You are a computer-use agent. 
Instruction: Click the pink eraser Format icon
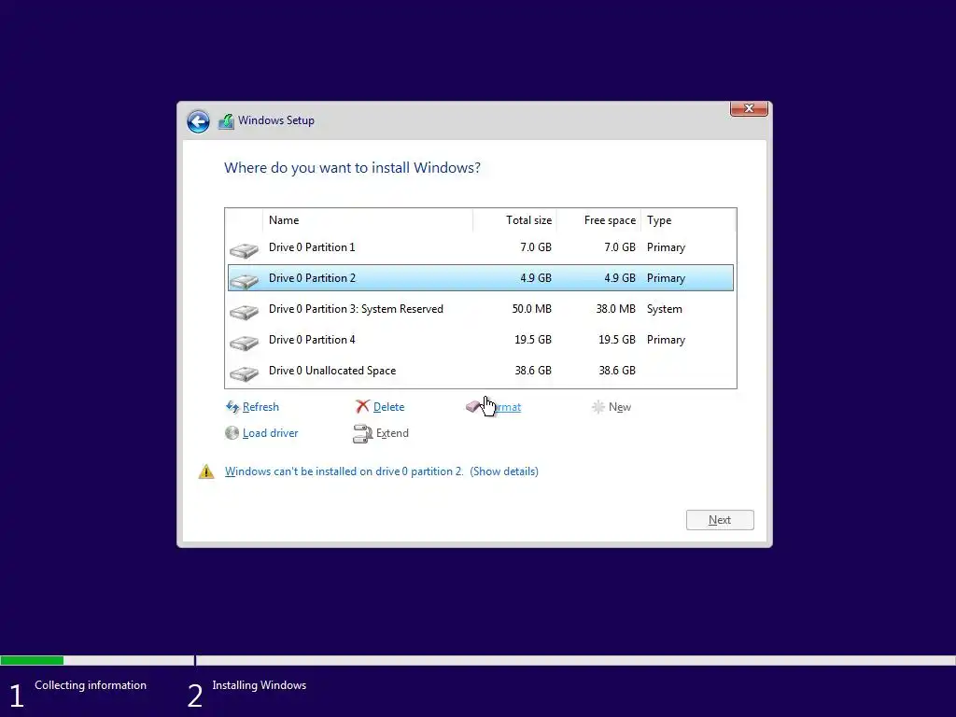473,407
